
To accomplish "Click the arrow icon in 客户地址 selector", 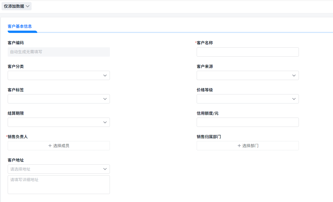I will click(105, 169).
